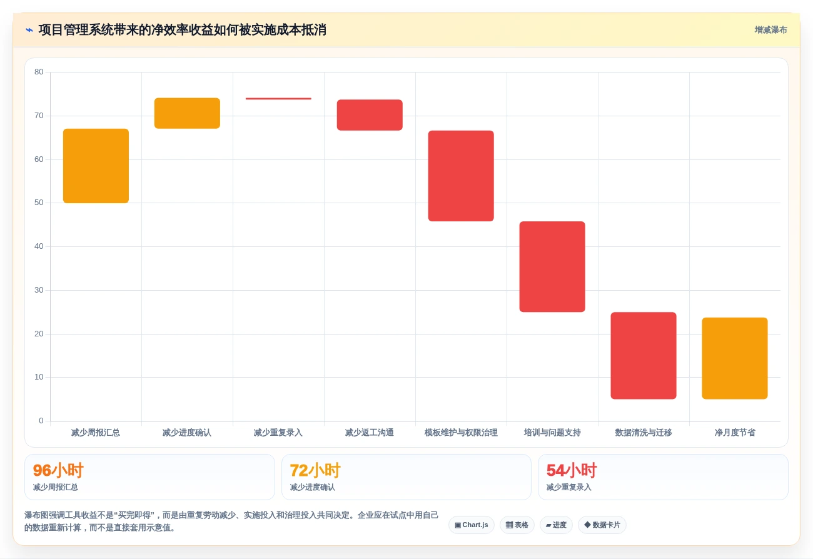Viewport: 813px width, 559px height.
Task: Click the orange 减少进度确认 waterfall bar
Action: [x=187, y=113]
